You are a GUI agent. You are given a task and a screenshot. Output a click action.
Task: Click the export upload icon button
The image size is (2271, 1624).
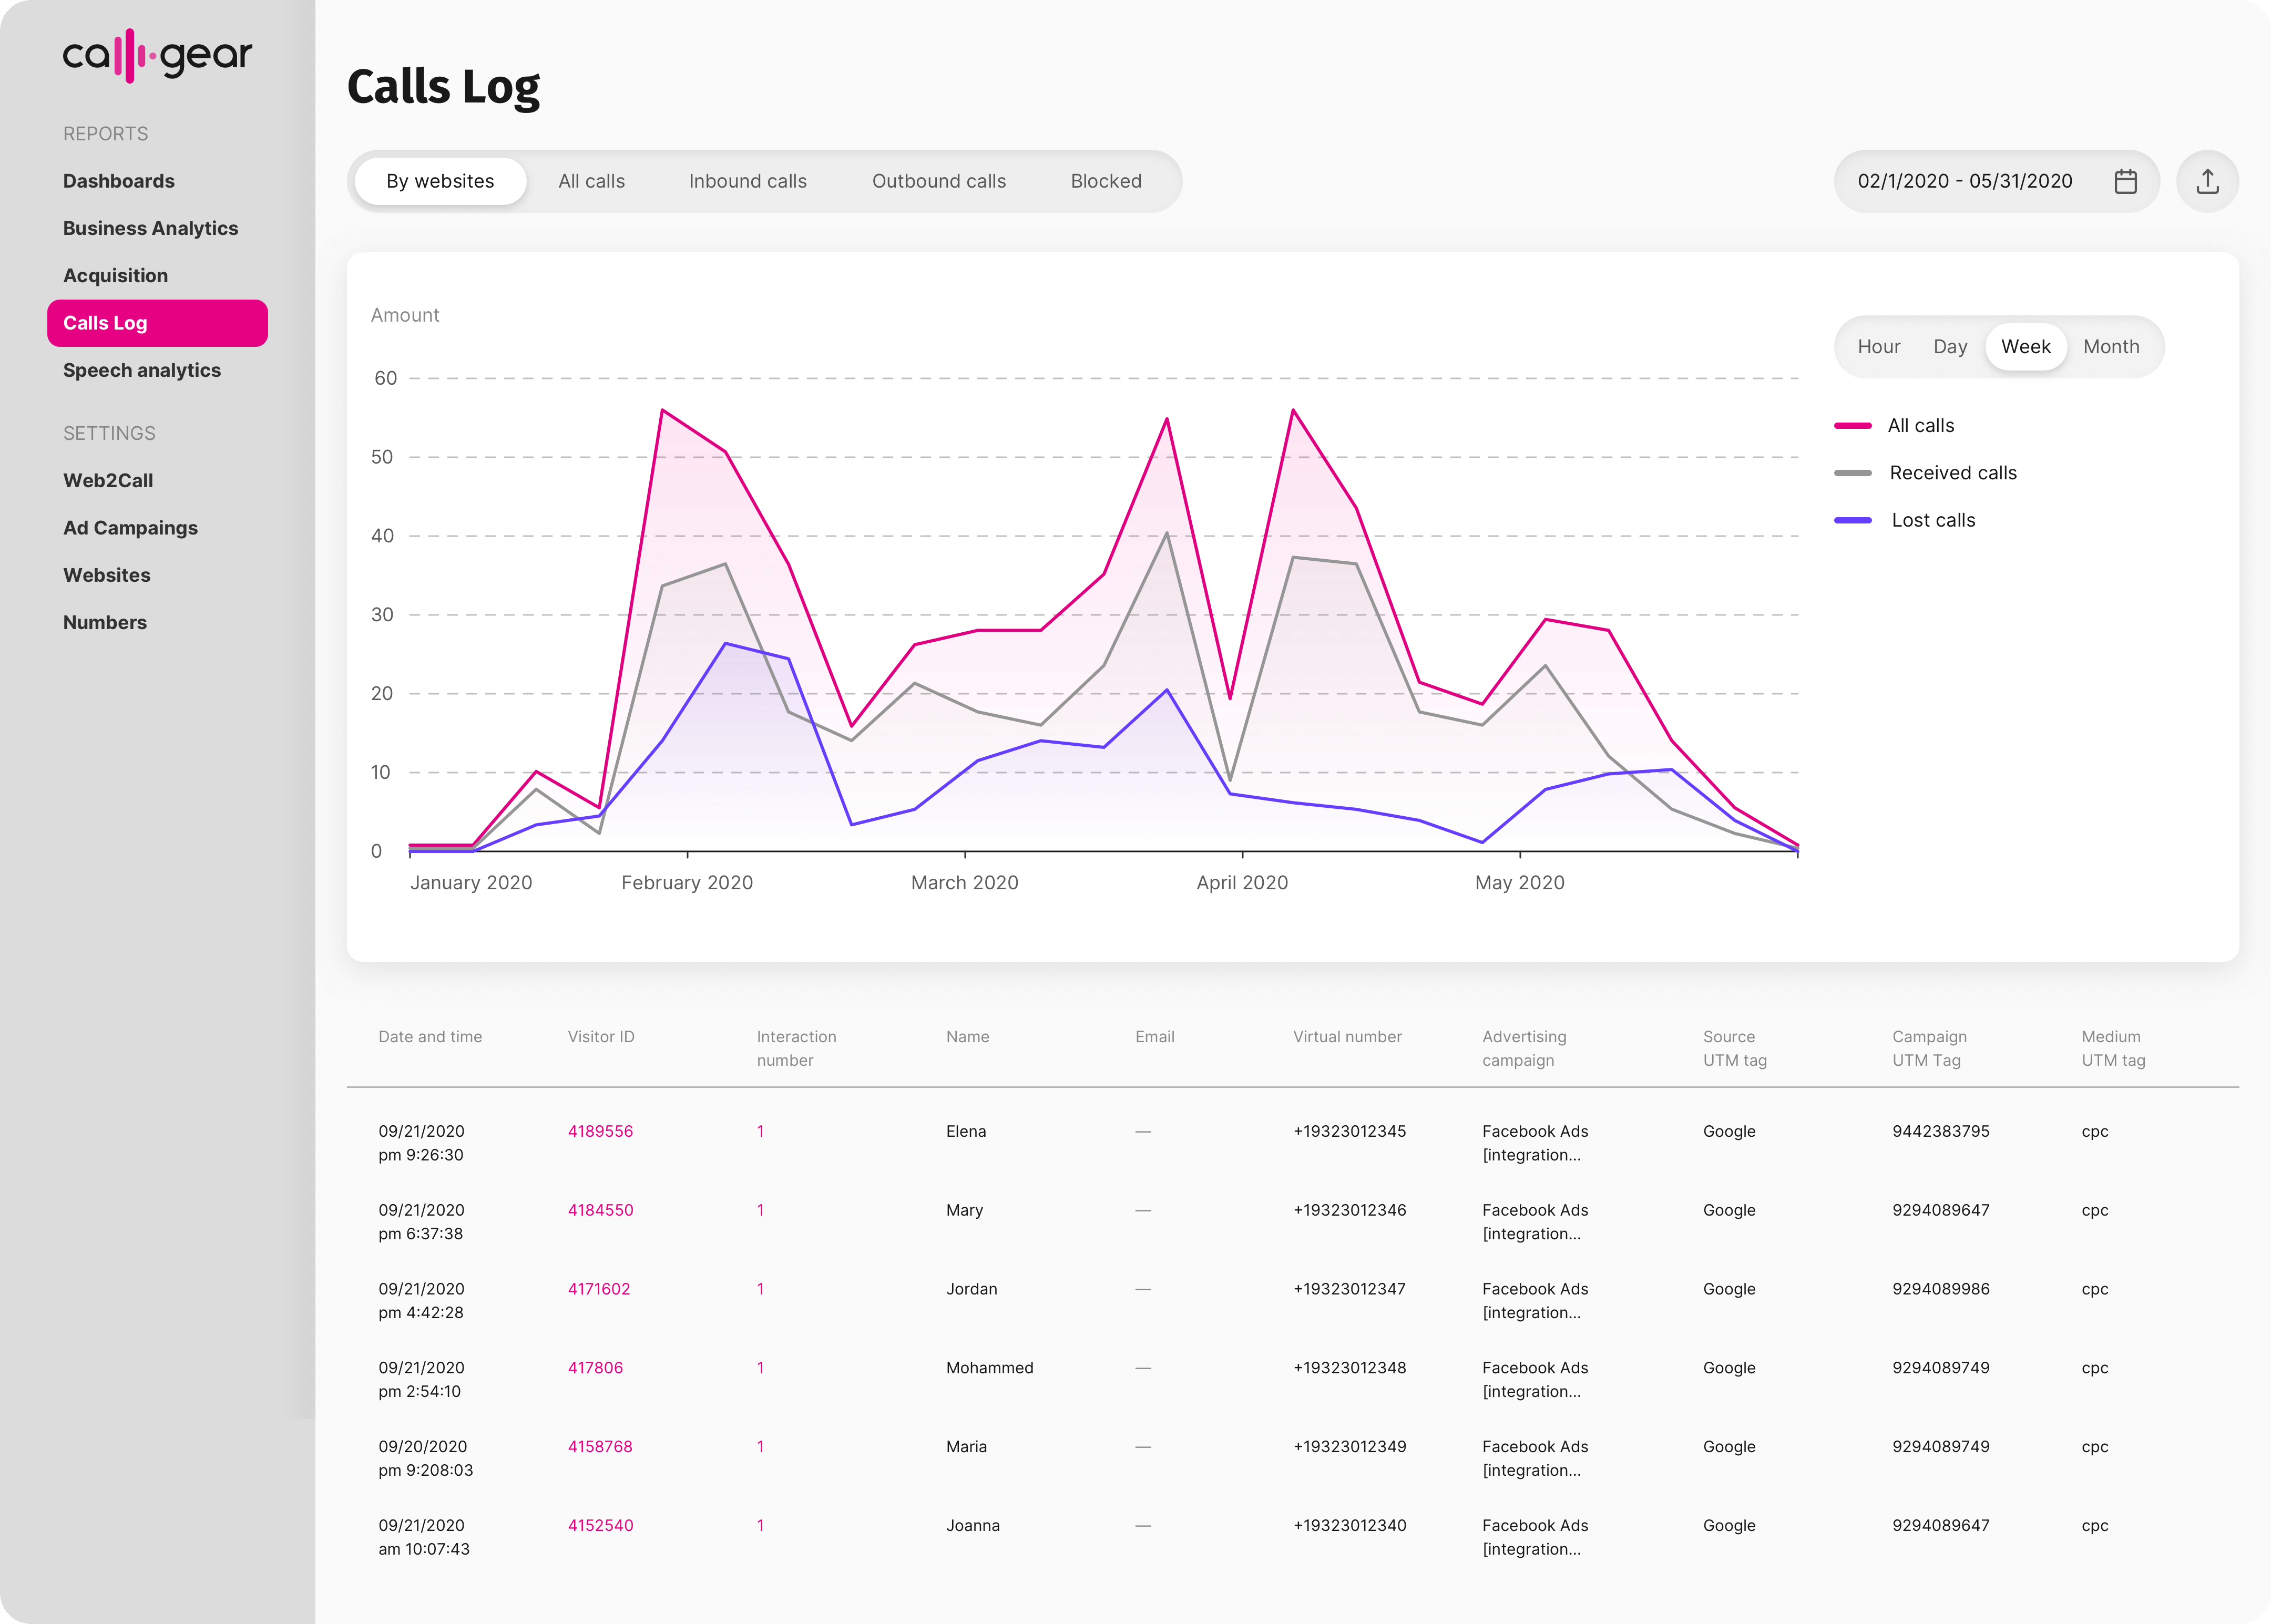(2207, 181)
